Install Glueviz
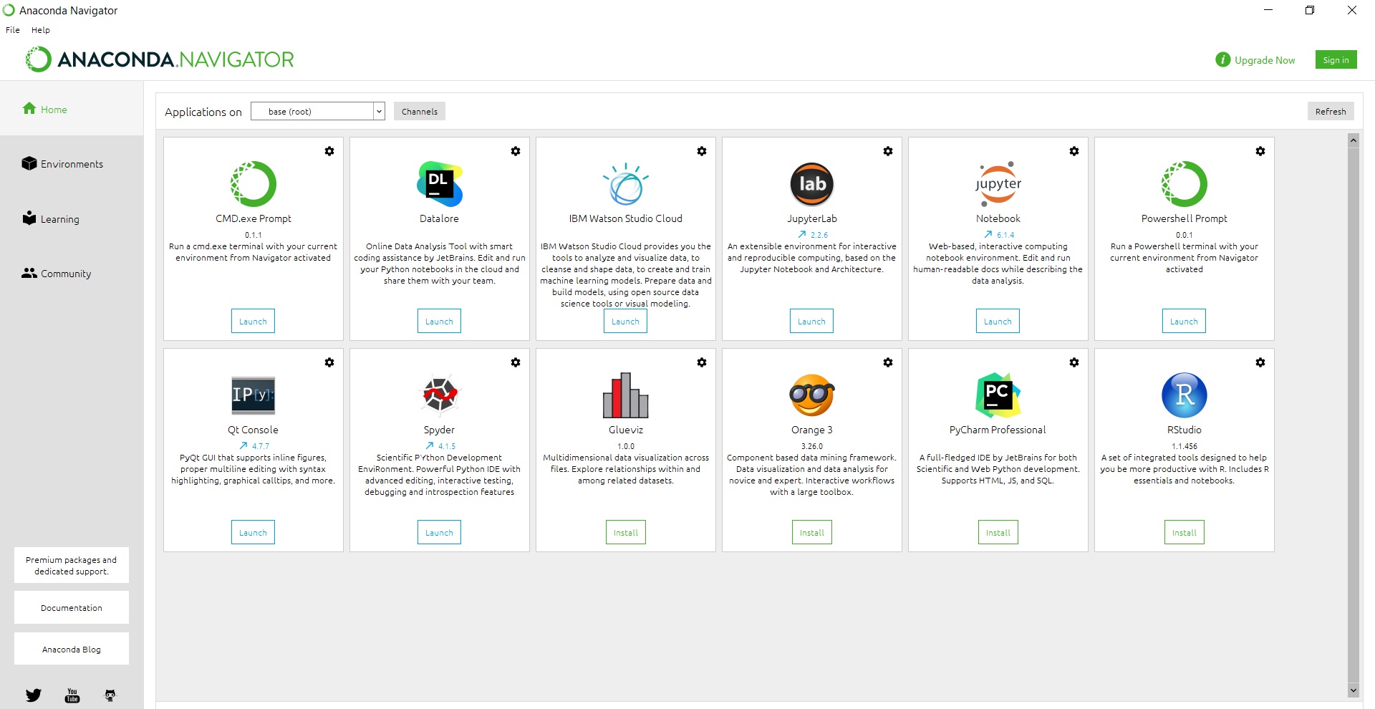The height and width of the screenshot is (709, 1375). pyautogui.click(x=626, y=532)
